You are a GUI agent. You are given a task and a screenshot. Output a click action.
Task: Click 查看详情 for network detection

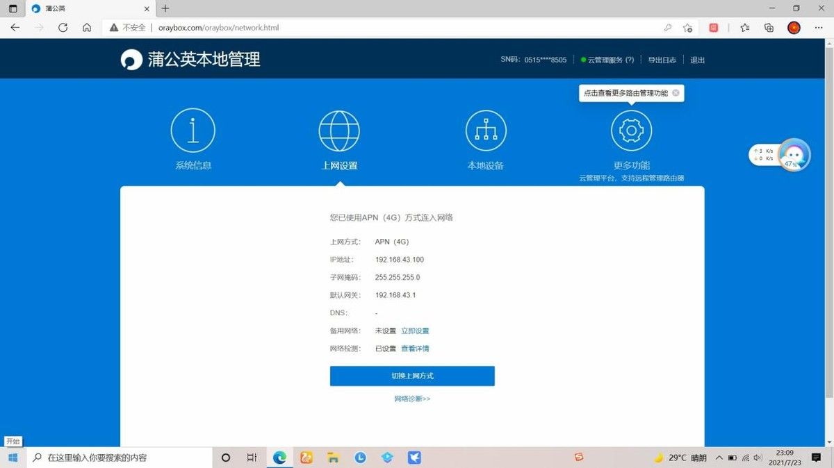[415, 349]
